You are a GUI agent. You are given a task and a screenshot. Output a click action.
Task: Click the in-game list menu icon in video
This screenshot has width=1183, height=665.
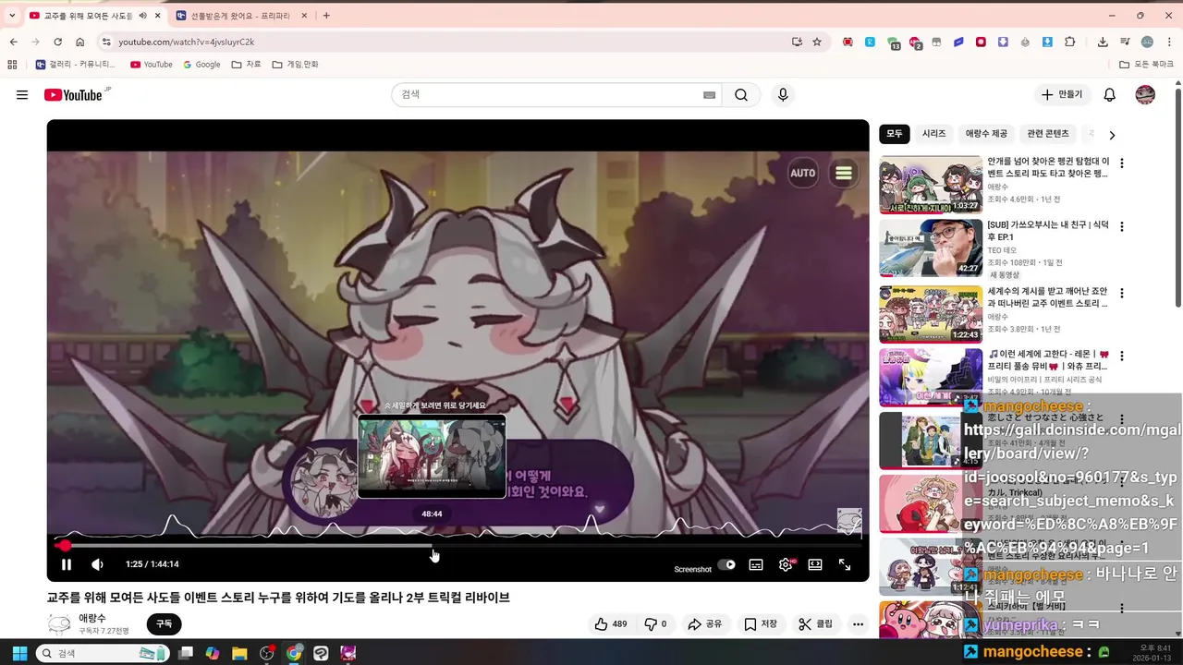click(x=843, y=173)
